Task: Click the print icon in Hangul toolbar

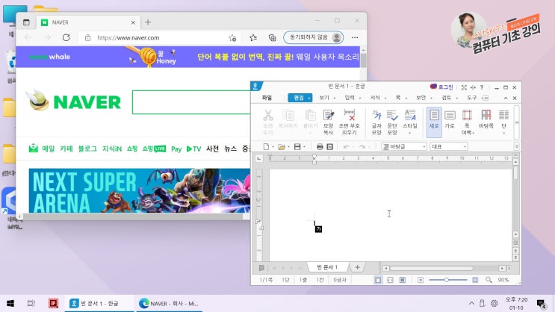Action: point(320,146)
